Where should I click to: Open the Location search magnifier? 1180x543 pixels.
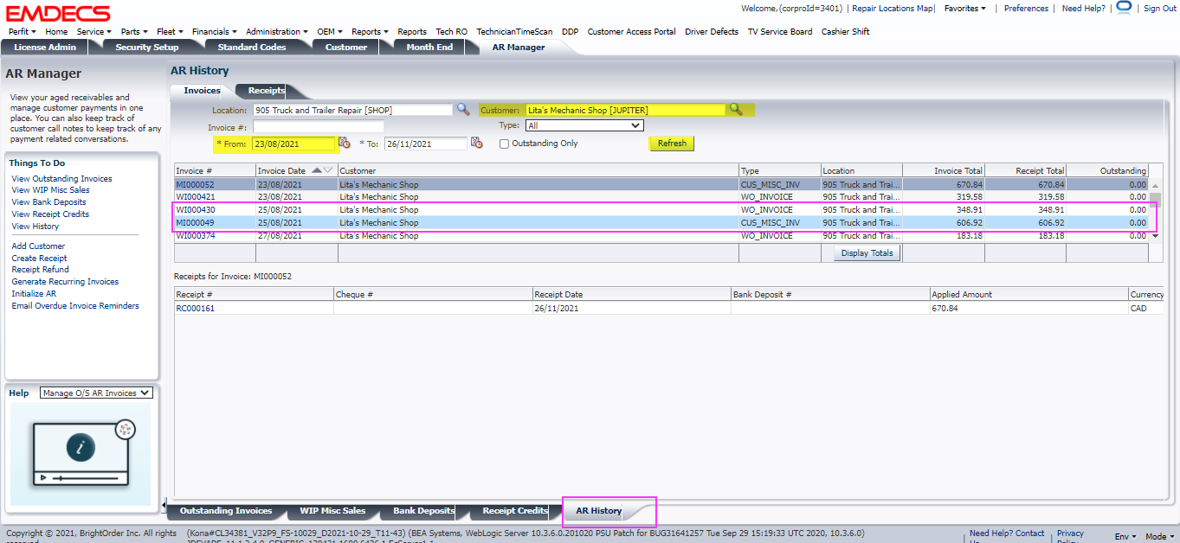(x=463, y=110)
